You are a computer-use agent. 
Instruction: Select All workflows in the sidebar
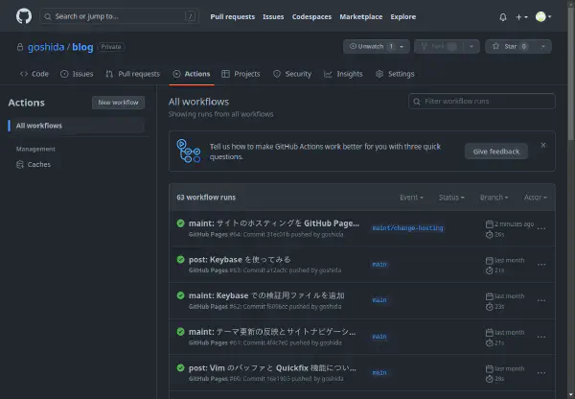[x=77, y=126]
